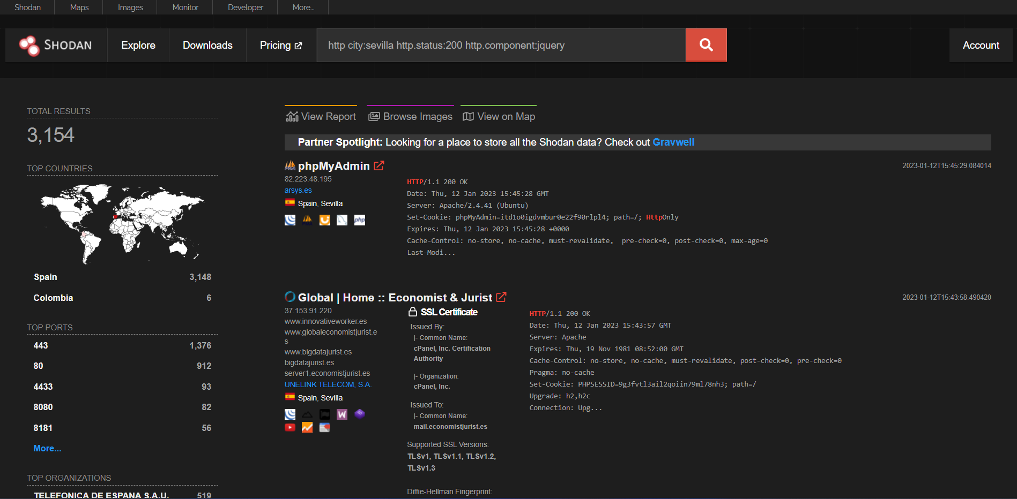Click the phpMyAdmin sailboat technology tag icon
Screen dimensions: 1017x499
coord(307,220)
